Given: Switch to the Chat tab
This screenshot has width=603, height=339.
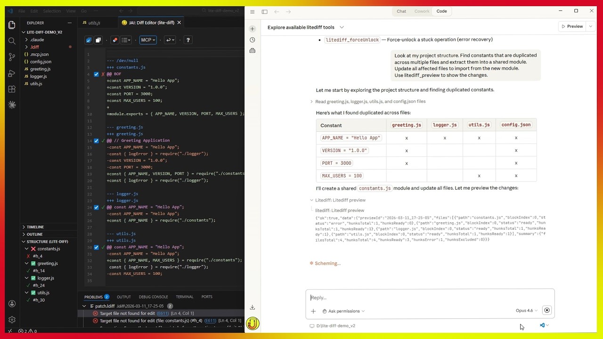Looking at the screenshot, I should [401, 11].
